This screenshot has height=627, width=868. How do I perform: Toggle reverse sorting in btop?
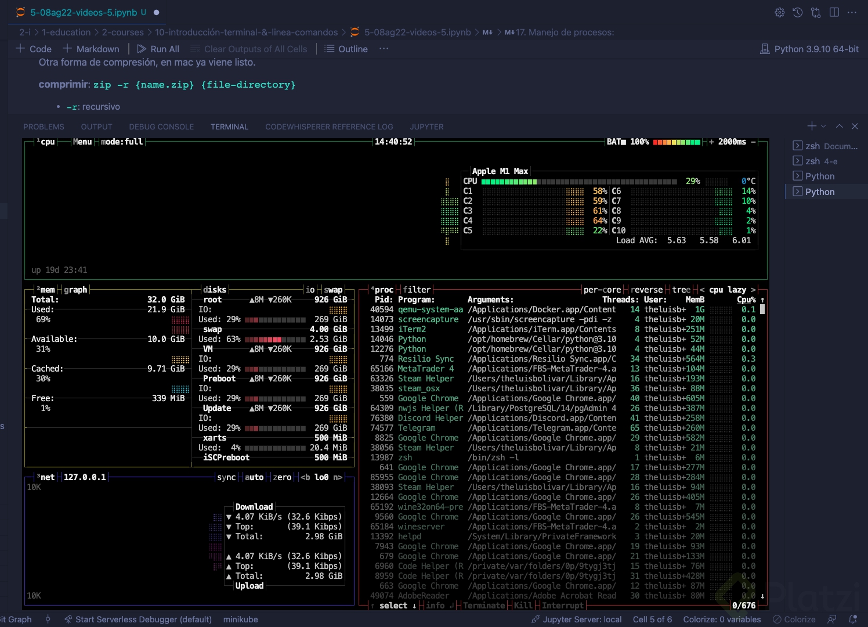click(646, 290)
